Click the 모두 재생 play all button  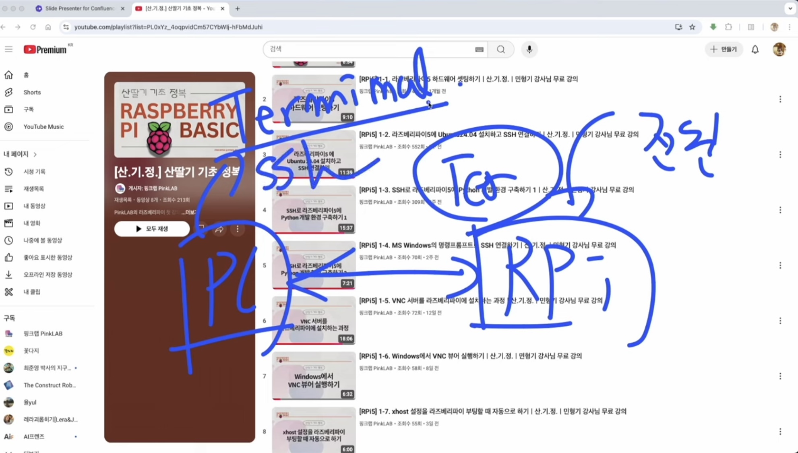point(152,229)
